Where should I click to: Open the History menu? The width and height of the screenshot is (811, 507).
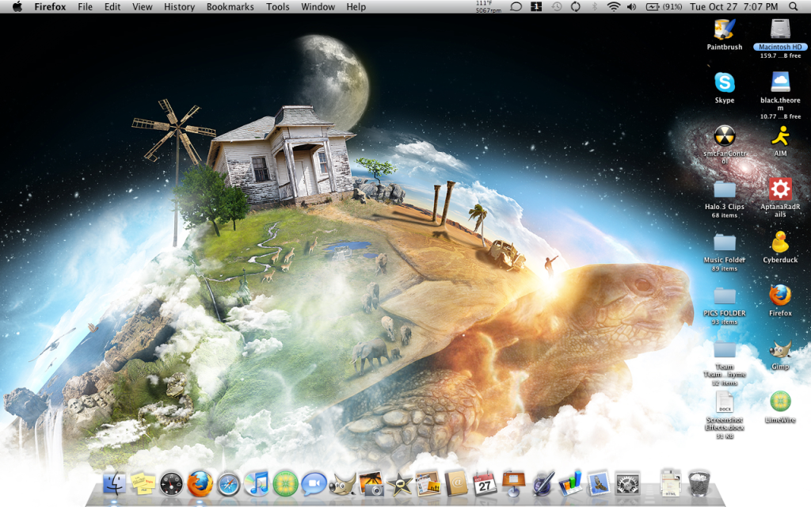[179, 6]
